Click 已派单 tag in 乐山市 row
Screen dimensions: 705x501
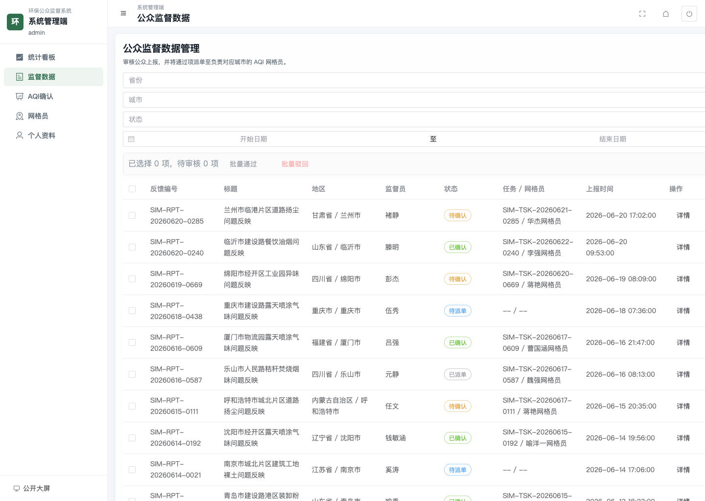[458, 374]
